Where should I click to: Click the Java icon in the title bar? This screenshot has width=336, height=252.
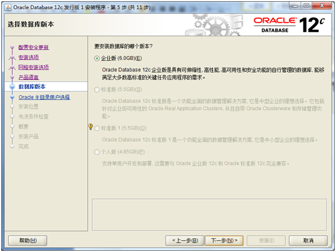tap(8, 7)
